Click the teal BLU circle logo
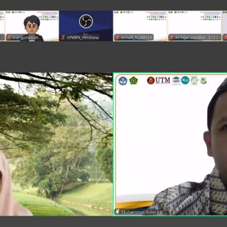227x227 pixels. (x=185, y=80)
